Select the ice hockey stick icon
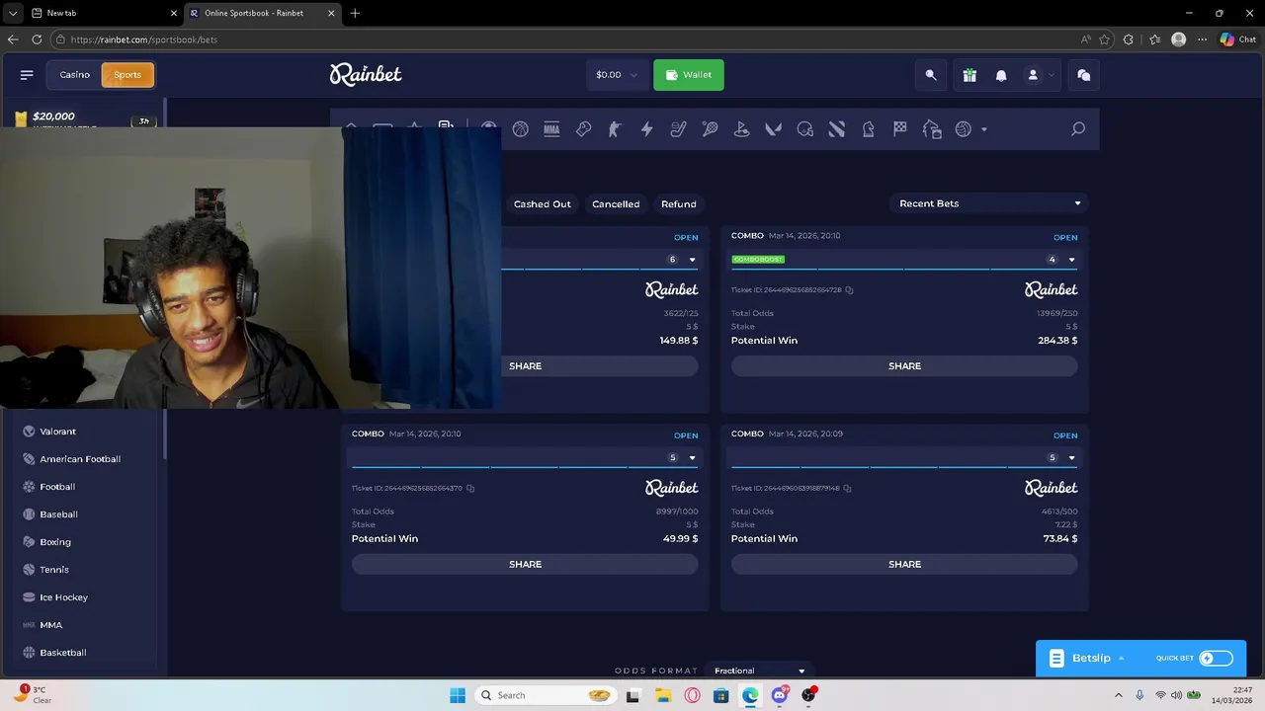The image size is (1265, 711). (678, 129)
